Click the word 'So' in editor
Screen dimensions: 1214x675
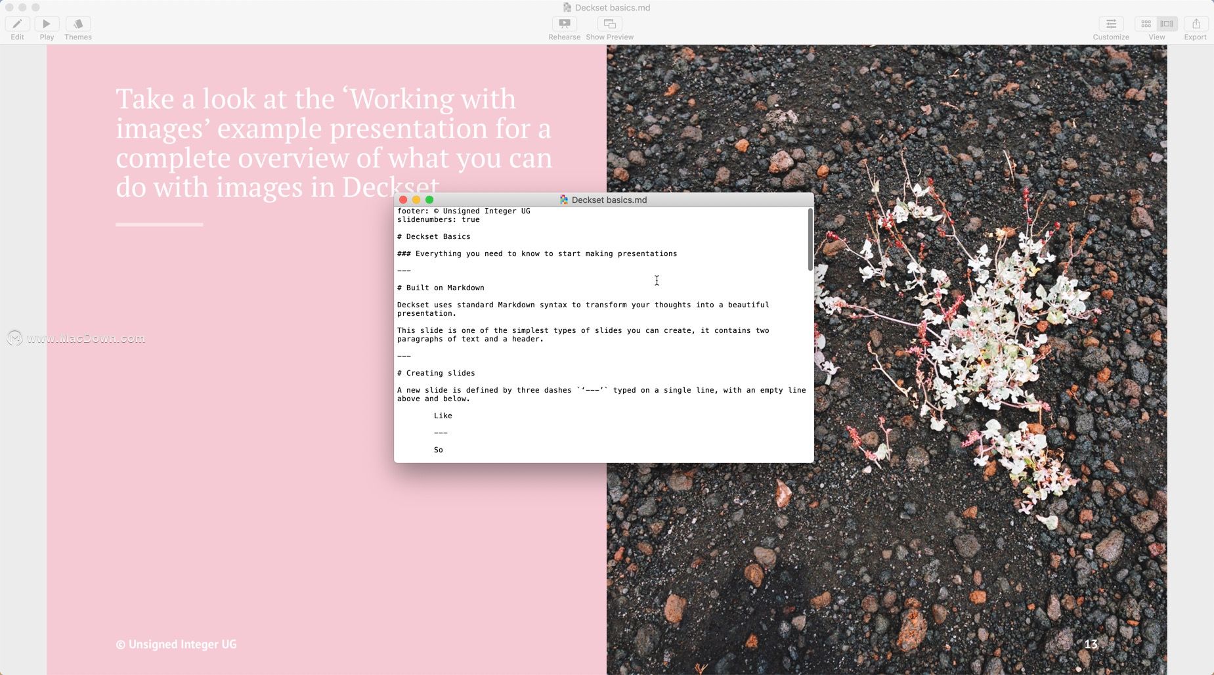pos(439,450)
